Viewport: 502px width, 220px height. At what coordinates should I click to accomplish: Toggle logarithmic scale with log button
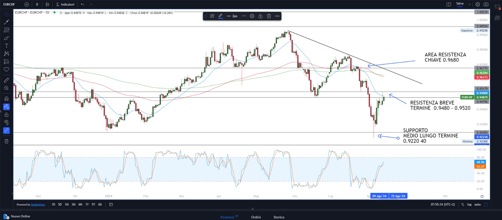tap(469, 204)
